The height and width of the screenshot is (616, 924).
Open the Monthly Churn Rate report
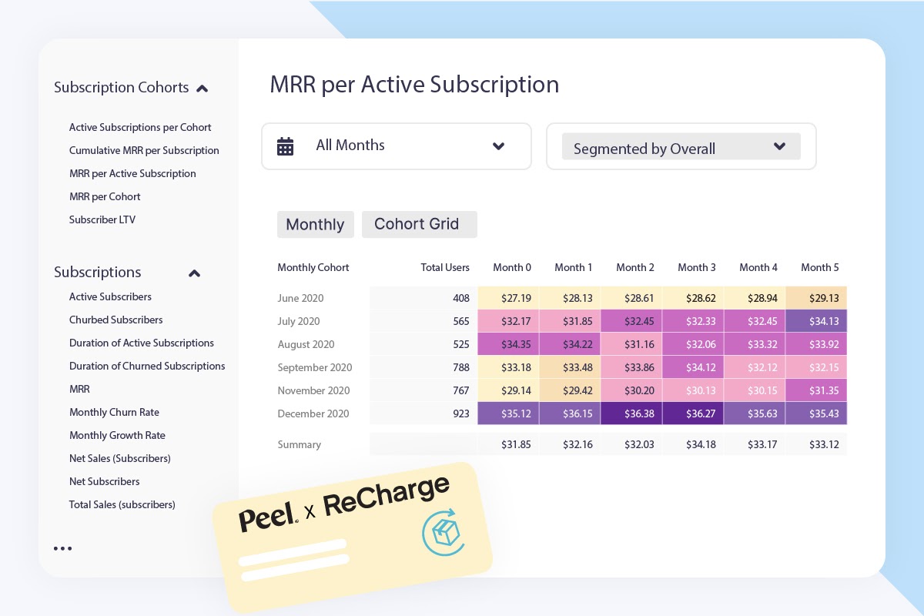pyautogui.click(x=114, y=412)
